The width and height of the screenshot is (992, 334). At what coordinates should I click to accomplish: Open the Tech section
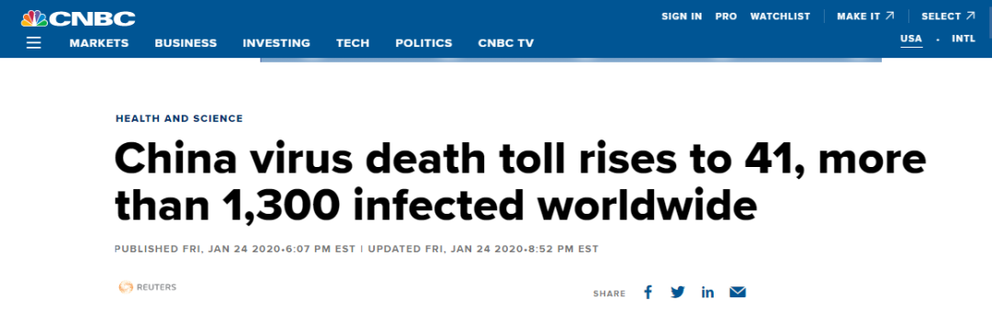click(353, 43)
